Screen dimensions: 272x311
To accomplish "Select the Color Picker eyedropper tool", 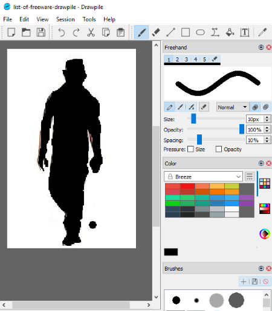I will (x=262, y=32).
